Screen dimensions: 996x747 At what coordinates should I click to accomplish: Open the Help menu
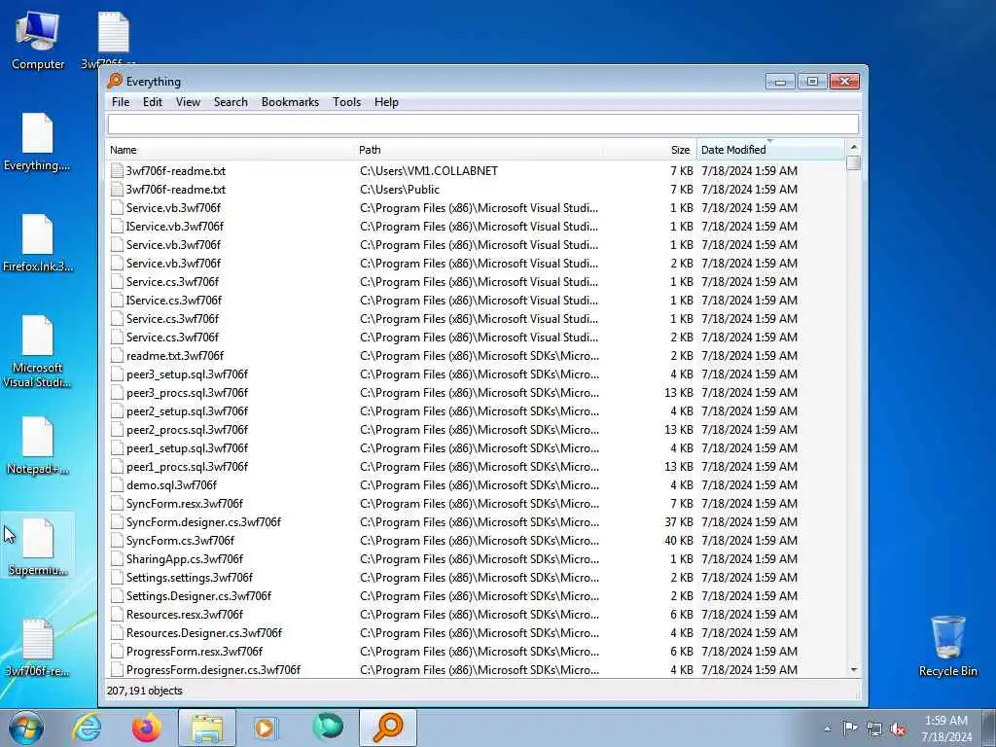tap(386, 101)
